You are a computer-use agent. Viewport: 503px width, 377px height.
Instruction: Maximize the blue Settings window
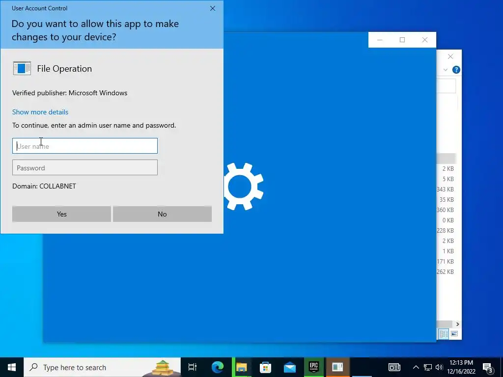pos(402,40)
